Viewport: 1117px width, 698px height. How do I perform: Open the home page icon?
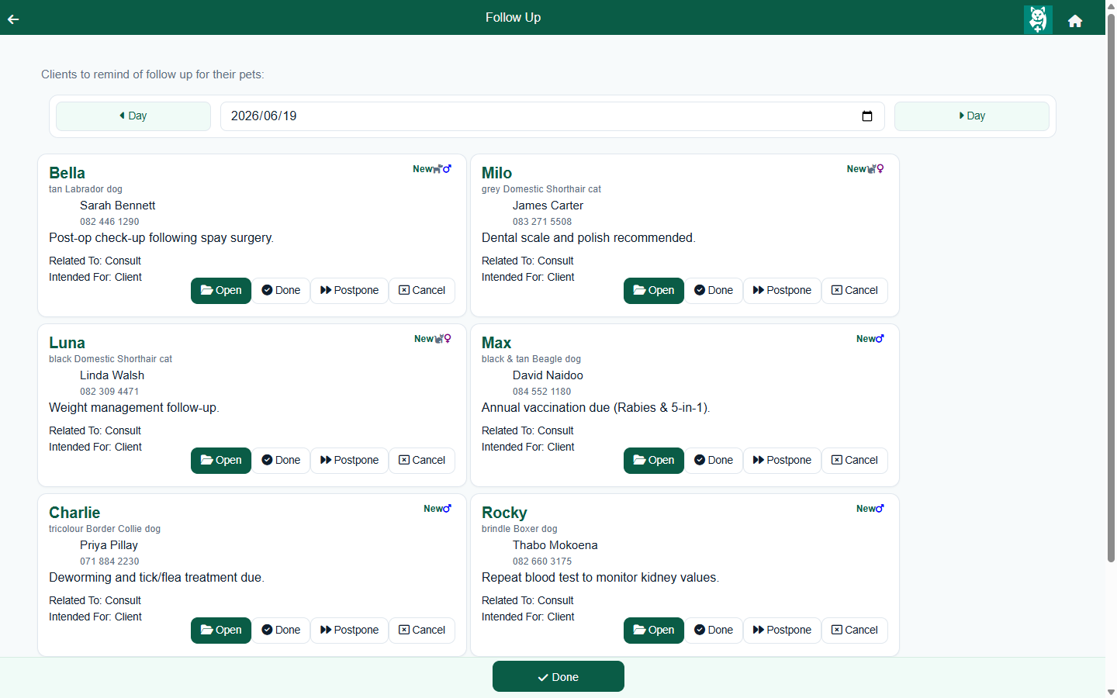pyautogui.click(x=1075, y=21)
